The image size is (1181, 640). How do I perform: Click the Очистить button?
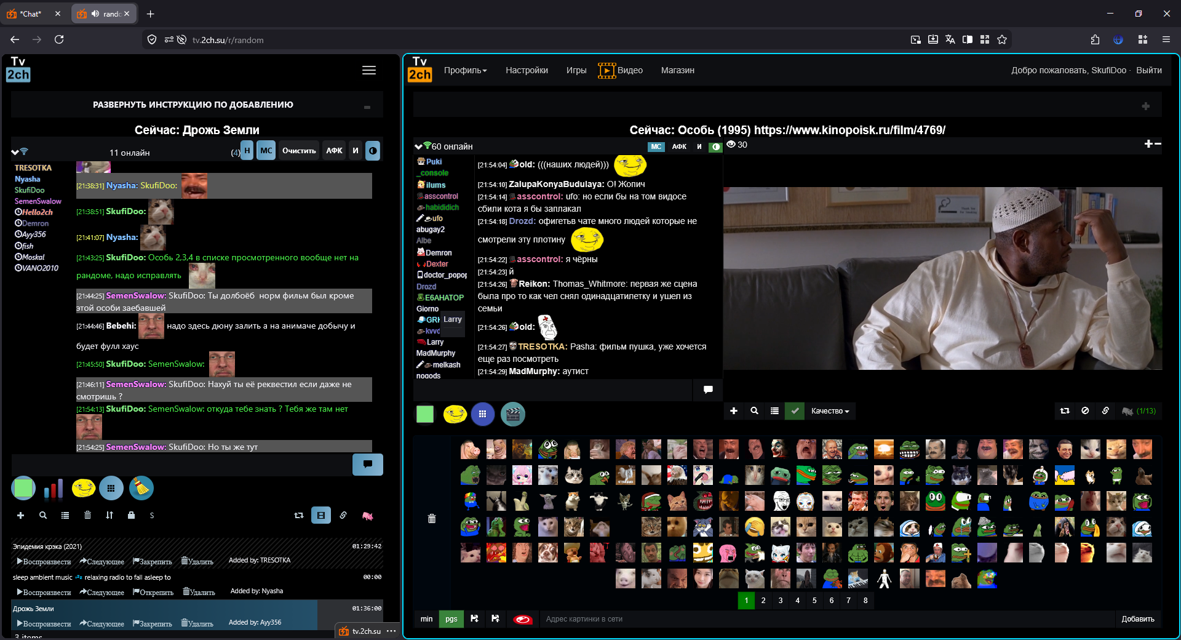[x=299, y=151]
